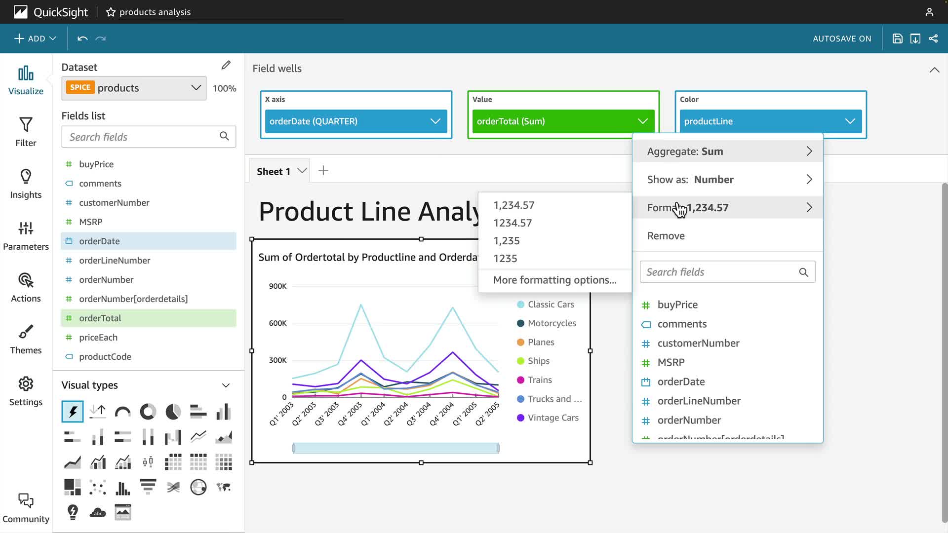Click the Parameters sidebar icon
Viewport: 948px width, 533px height.
tap(26, 235)
